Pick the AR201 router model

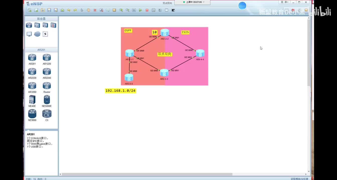click(x=32, y=59)
